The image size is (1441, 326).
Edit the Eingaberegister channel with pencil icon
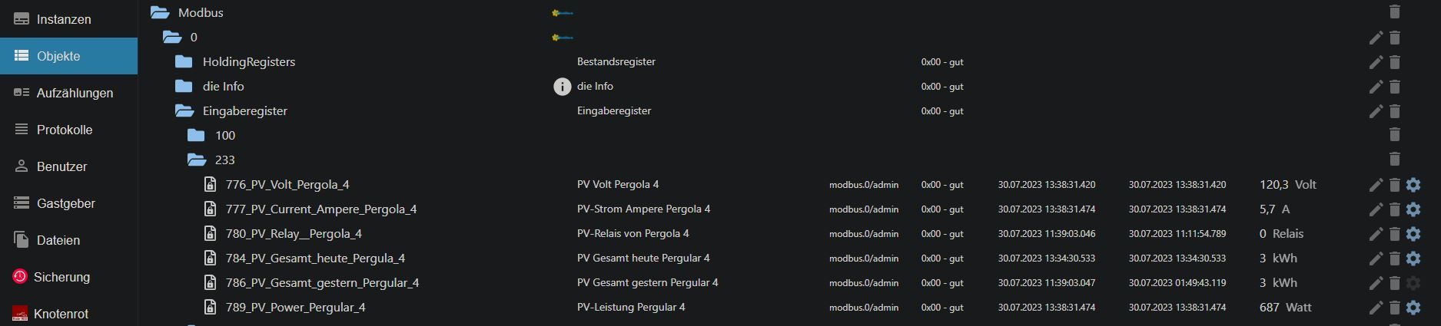(x=1376, y=111)
